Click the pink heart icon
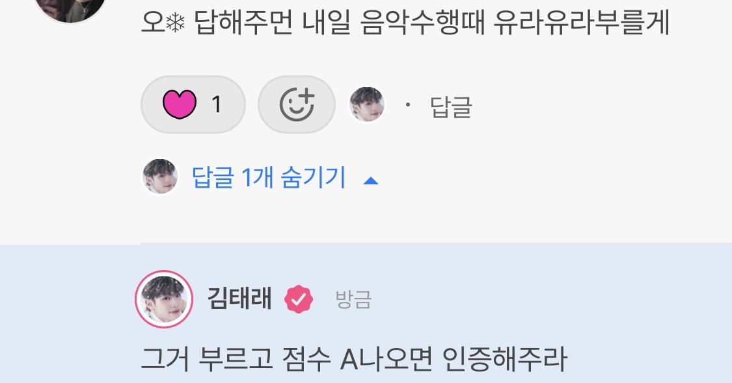 180,105
